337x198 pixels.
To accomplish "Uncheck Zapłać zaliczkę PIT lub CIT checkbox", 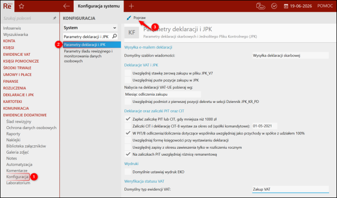I will pyautogui.click(x=128, y=119).
